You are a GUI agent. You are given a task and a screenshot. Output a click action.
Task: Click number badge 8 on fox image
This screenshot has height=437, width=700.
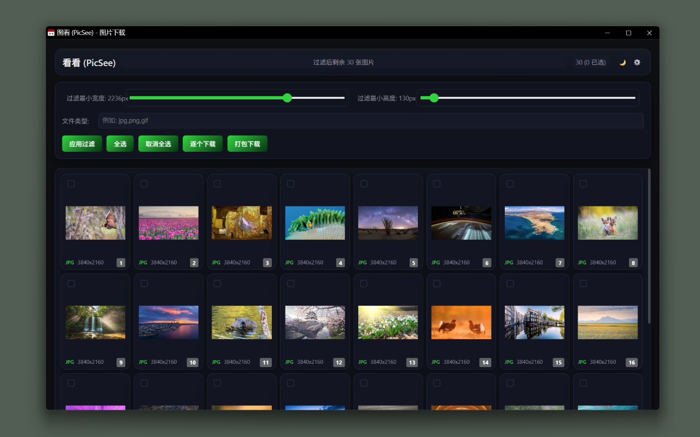(x=633, y=263)
